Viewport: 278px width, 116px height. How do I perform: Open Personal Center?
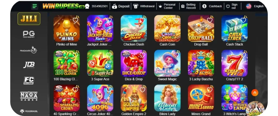coord(167,6)
